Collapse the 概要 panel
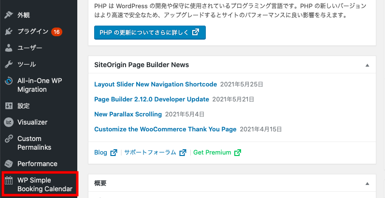 pyautogui.click(x=367, y=184)
